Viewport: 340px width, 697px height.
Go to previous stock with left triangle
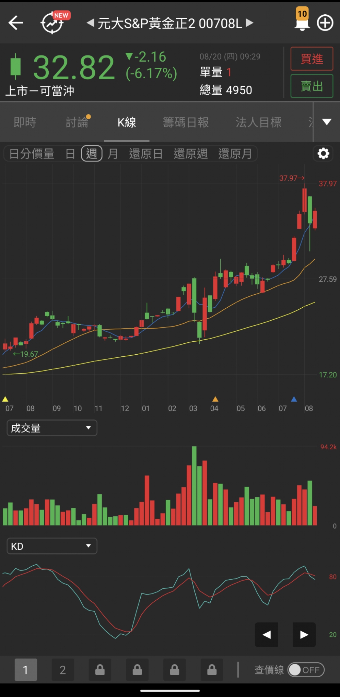(x=91, y=23)
